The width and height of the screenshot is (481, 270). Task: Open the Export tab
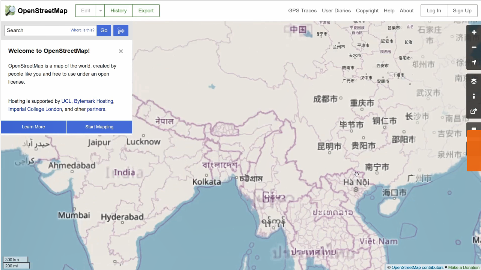pos(146,10)
